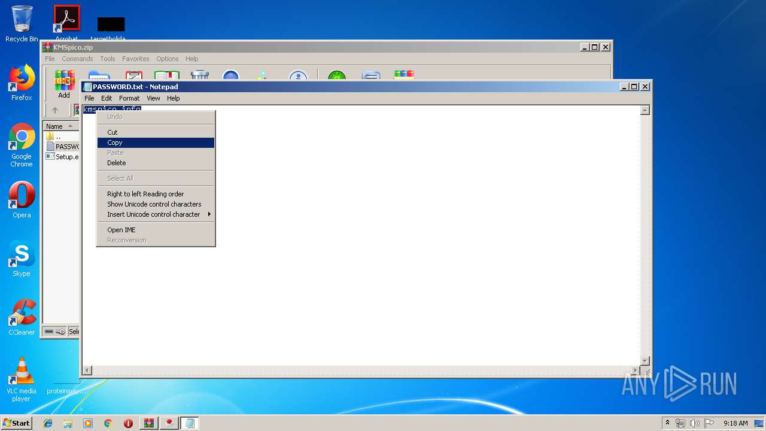The width and height of the screenshot is (766, 431).
Task: Click the greyed Select All entry
Action: click(x=156, y=178)
